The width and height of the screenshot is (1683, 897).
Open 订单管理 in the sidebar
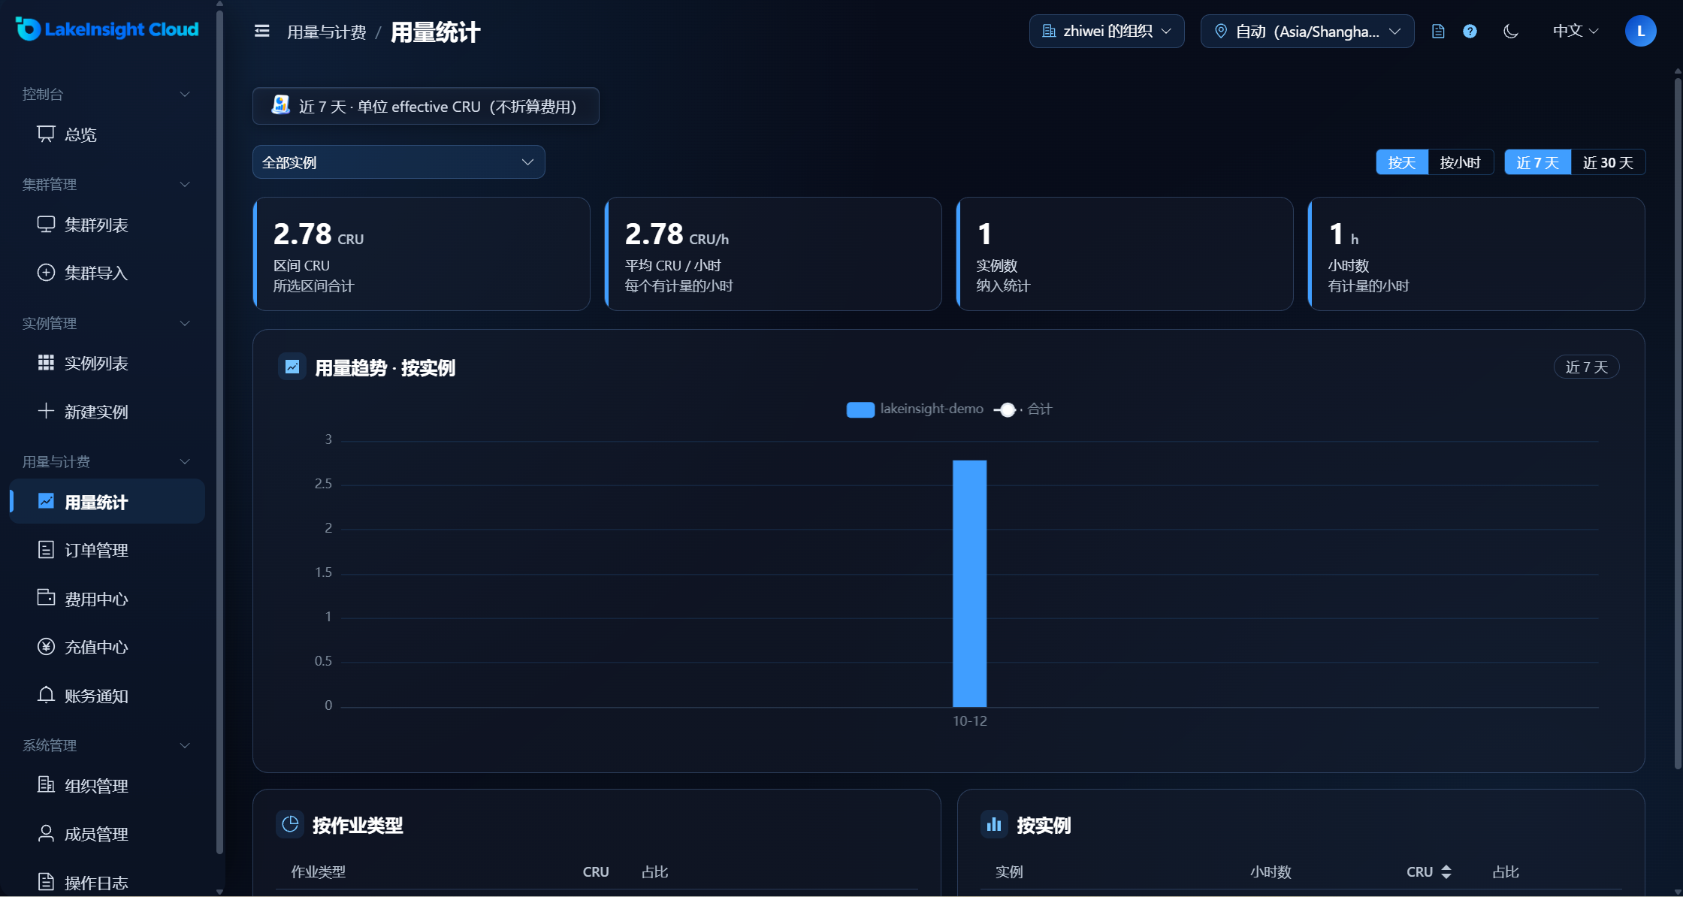coord(107,551)
